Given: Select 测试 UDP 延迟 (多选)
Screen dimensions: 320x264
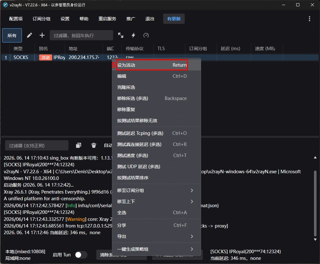Looking at the screenshot, I should point(156,167).
